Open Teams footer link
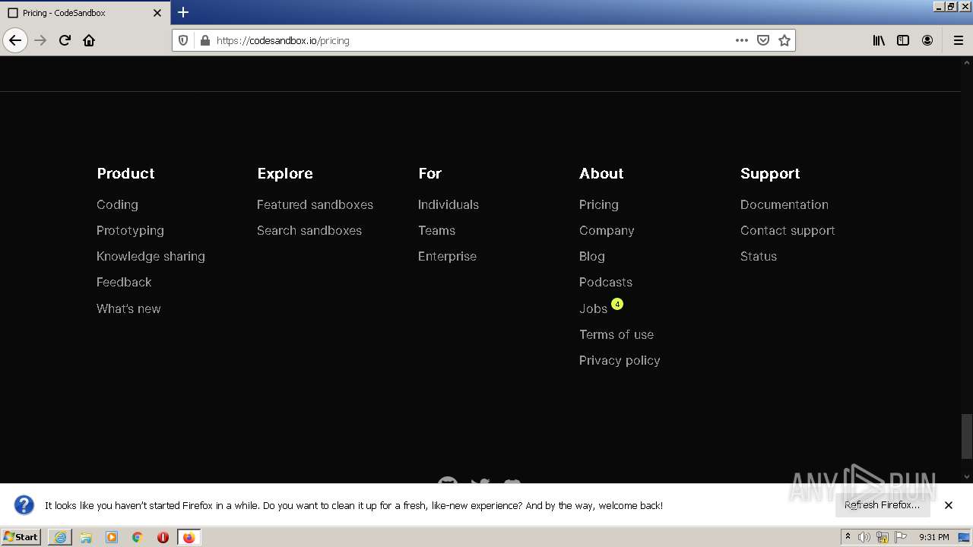Screen dimensions: 973x547 coord(436,230)
